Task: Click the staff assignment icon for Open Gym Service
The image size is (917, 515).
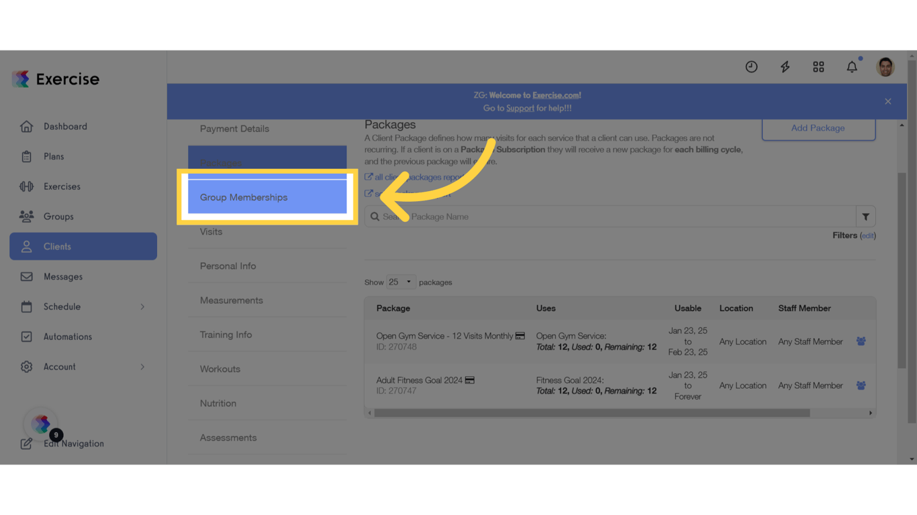Action: click(x=861, y=341)
